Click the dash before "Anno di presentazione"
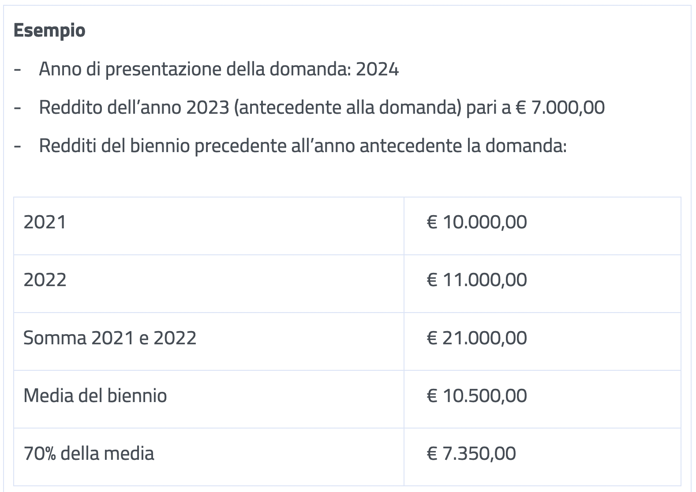Screen dimensions: 696x492 [18, 70]
